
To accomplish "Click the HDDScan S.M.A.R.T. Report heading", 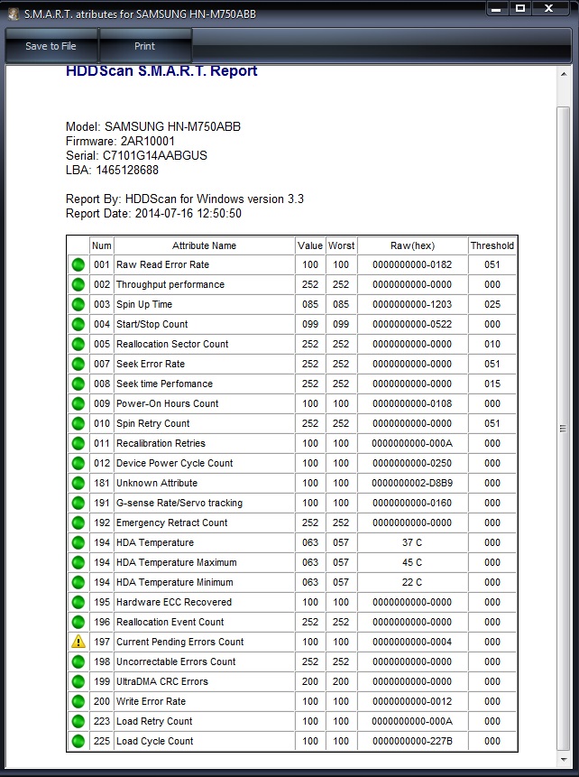I will (x=161, y=71).
